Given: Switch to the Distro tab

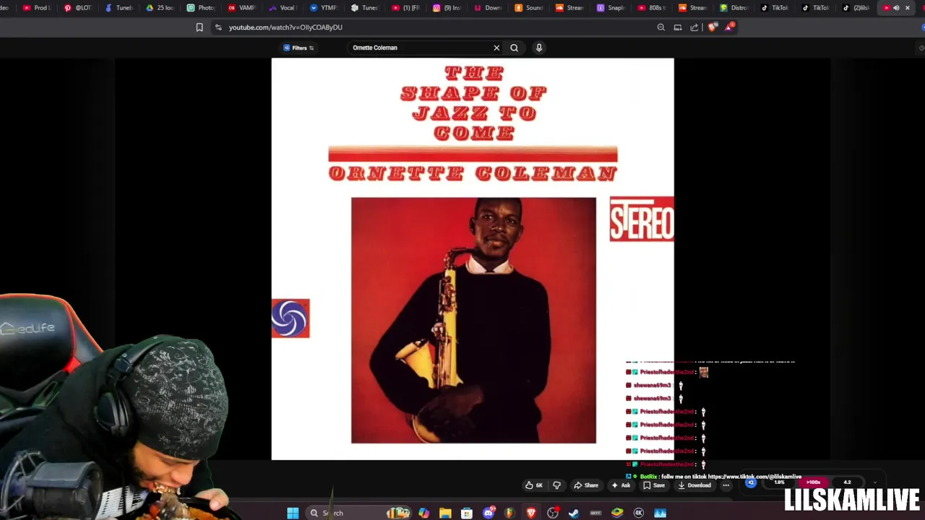Looking at the screenshot, I should pos(734,8).
